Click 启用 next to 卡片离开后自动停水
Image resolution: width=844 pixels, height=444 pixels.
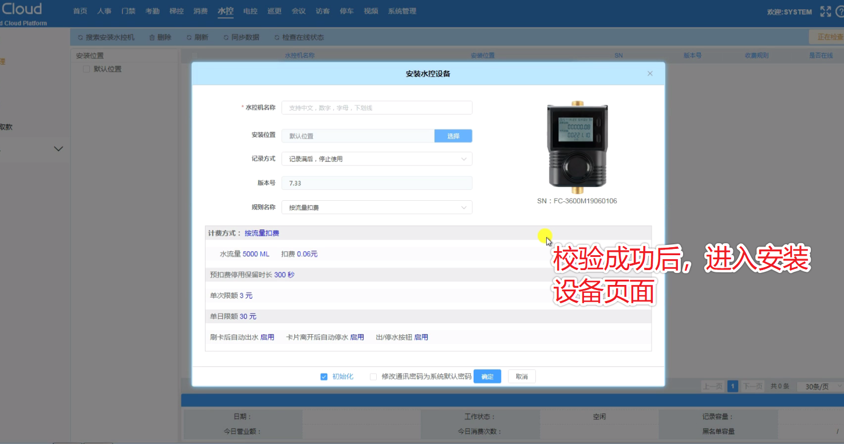(357, 338)
